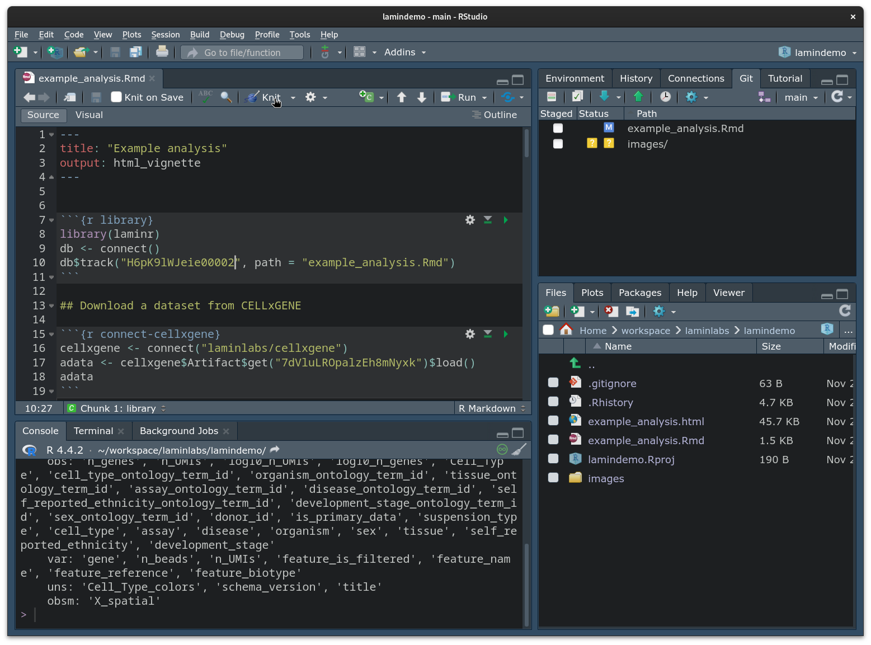Click Go to file/function field
871x645 pixels.
tap(243, 53)
